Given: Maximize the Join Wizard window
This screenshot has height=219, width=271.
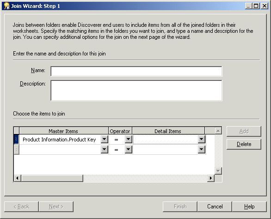Looking at the screenshot, I should click(256, 6).
